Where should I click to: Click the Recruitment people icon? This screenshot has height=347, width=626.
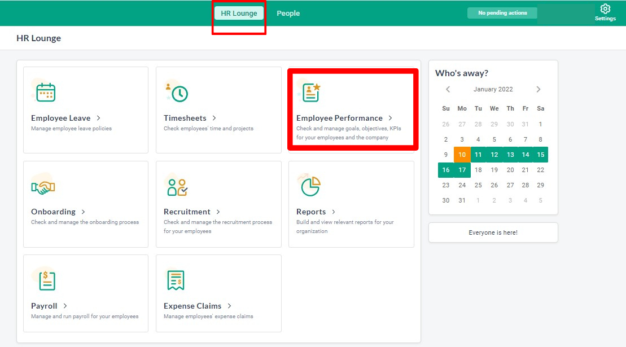click(177, 187)
